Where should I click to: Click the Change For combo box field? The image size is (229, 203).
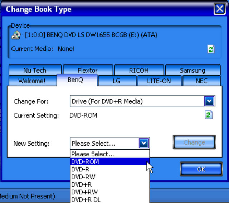[x=142, y=101]
